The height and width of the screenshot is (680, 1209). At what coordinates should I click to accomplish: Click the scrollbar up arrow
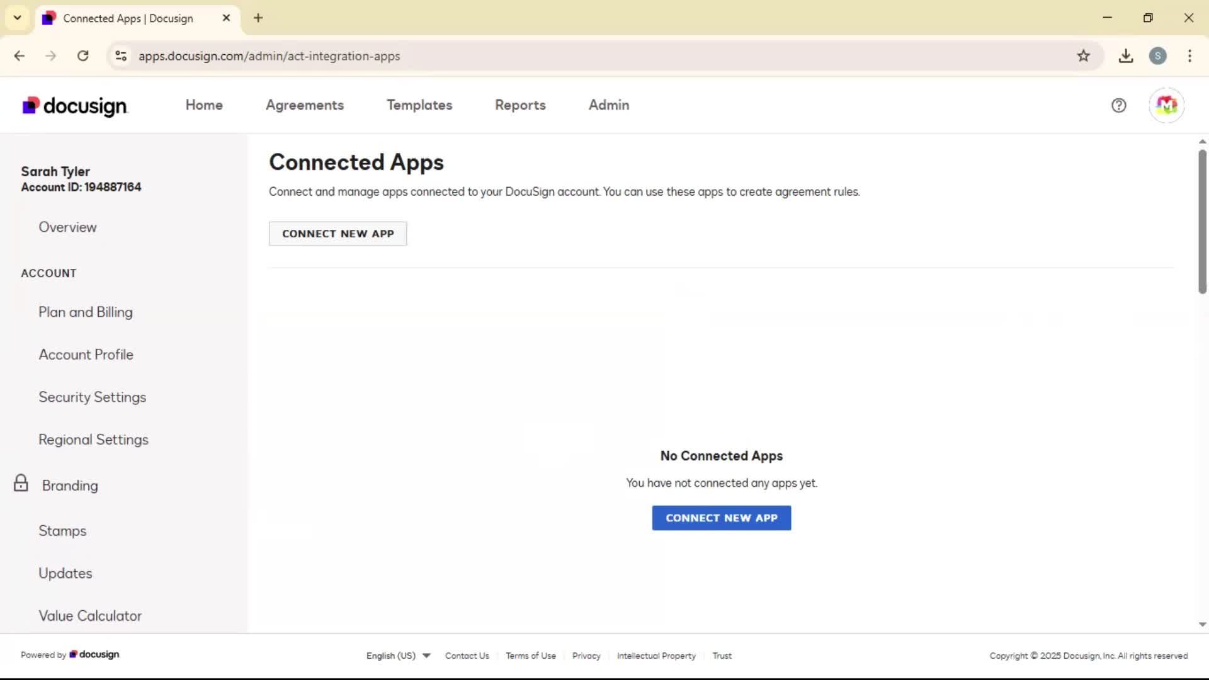point(1202,142)
